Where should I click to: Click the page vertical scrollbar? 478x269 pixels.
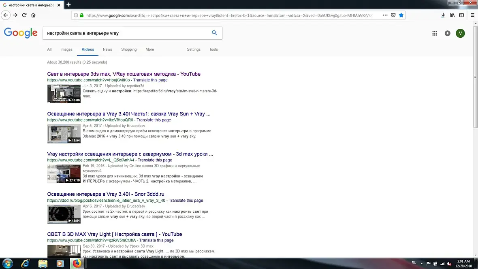tap(475, 77)
